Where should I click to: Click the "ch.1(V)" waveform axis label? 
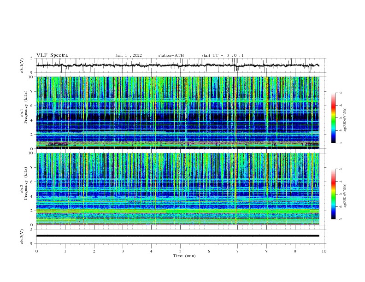[22, 65]
